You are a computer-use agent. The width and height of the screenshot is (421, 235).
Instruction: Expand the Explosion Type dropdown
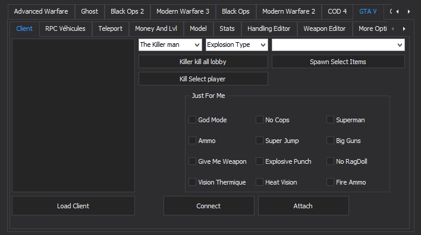(237, 45)
